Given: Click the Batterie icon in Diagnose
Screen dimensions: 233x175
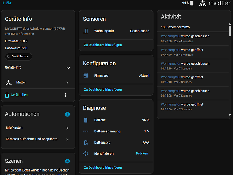Looking at the screenshot, I should point(86,120).
